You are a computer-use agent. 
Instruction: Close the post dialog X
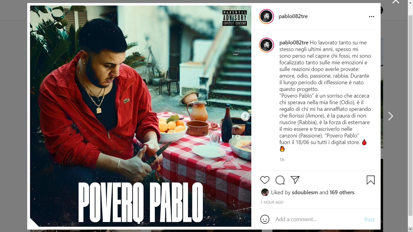[396, 2]
